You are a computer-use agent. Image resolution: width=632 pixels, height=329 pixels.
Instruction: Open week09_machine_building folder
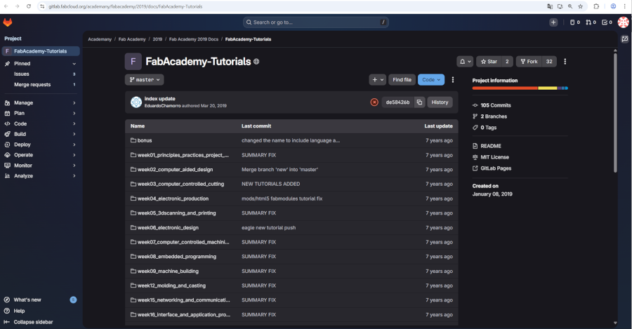pyautogui.click(x=168, y=271)
